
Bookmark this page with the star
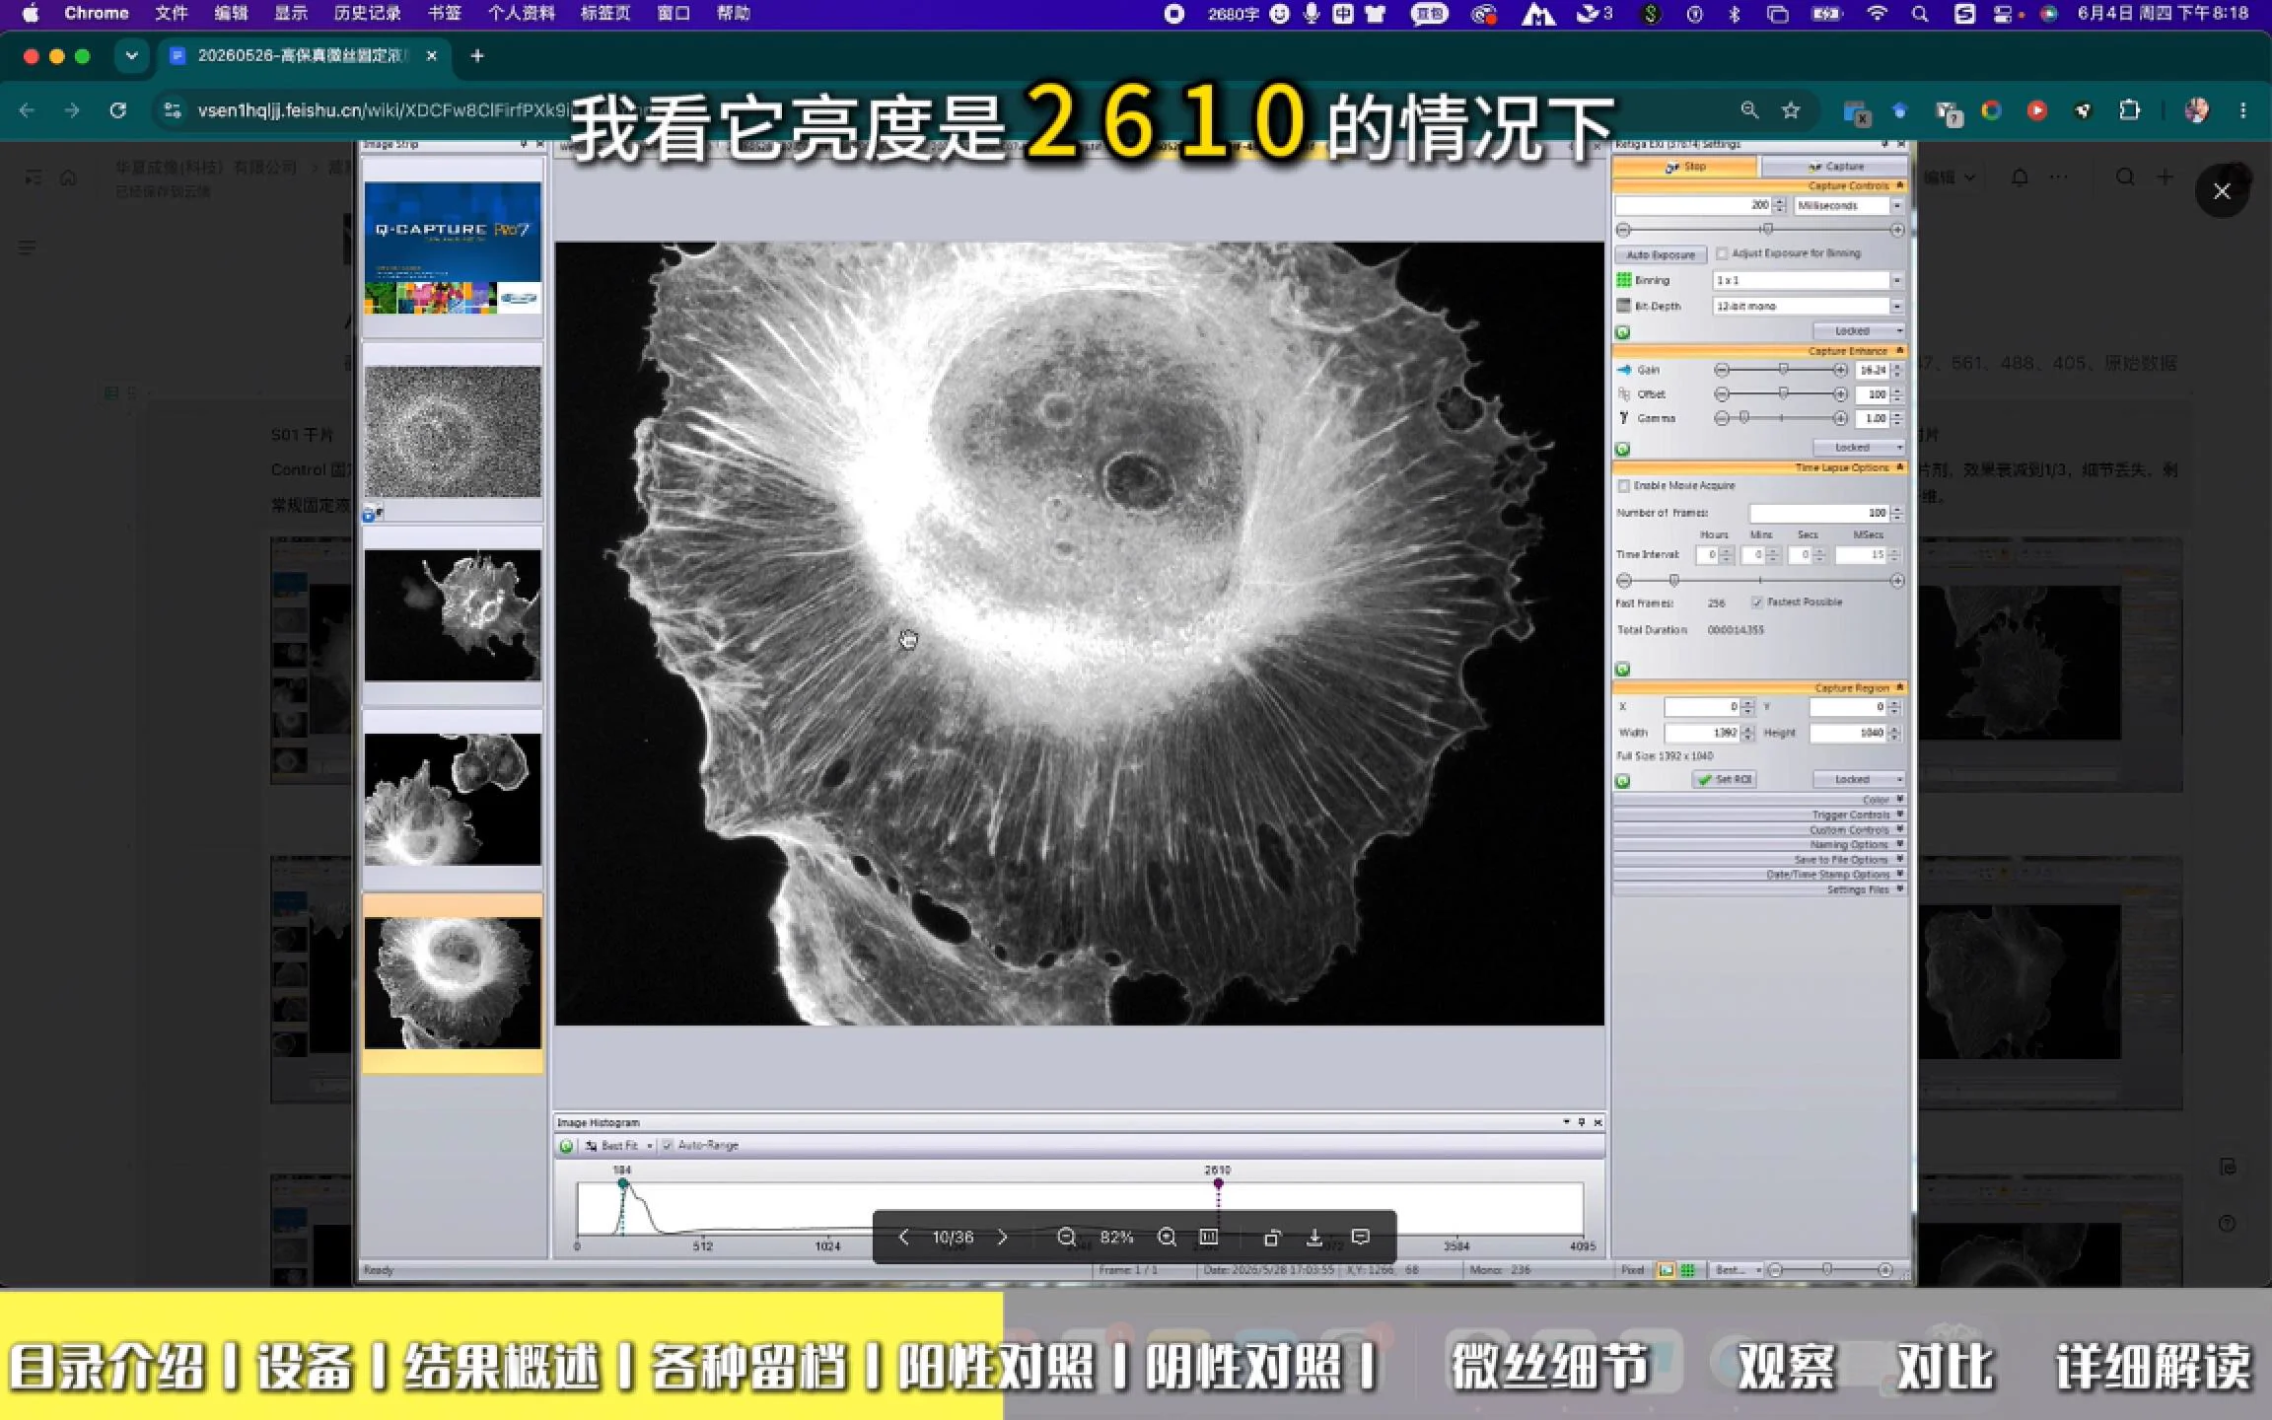click(1791, 110)
